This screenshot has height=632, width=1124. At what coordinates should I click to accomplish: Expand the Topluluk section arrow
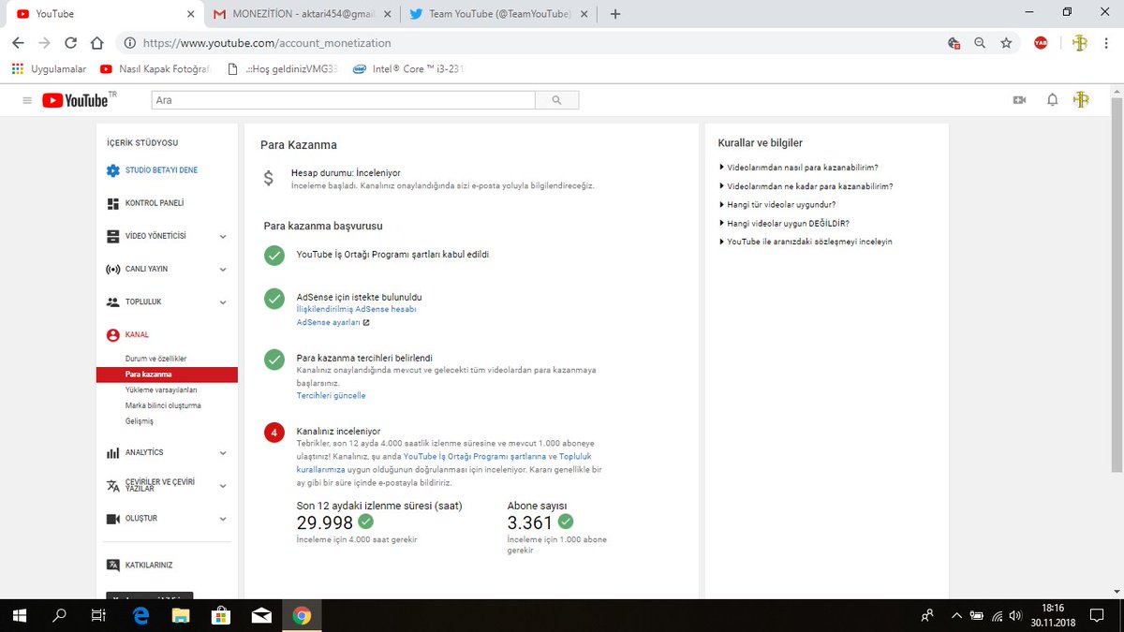[223, 302]
